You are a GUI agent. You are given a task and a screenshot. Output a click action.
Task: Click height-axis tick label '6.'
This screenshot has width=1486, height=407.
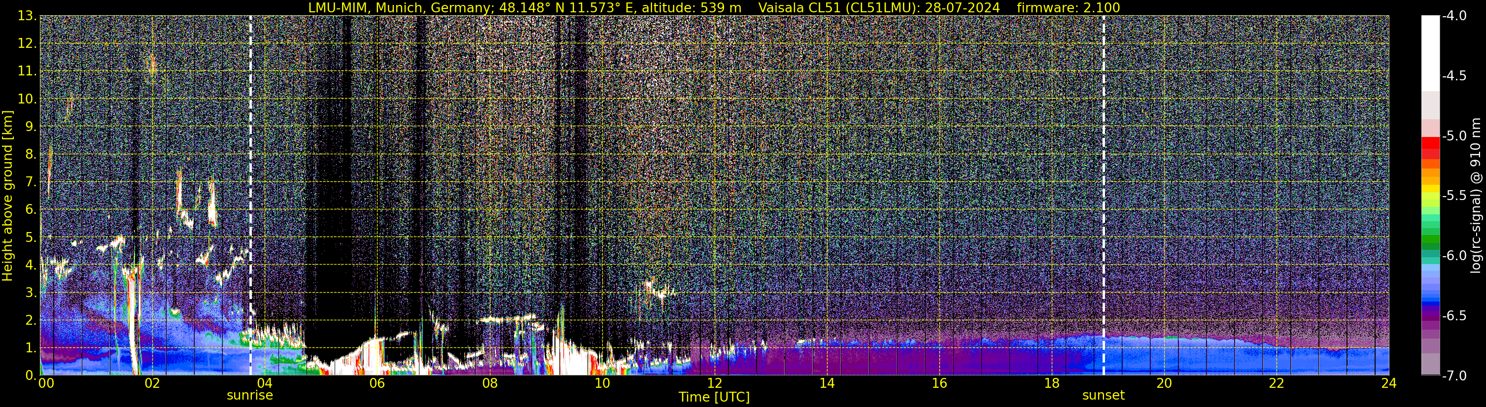point(31,210)
